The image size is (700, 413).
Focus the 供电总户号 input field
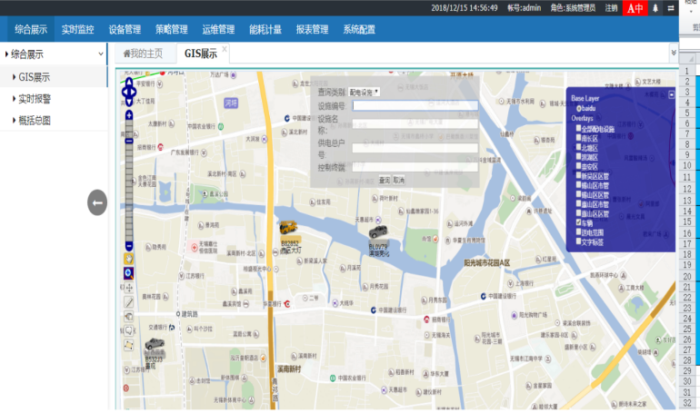(415, 148)
